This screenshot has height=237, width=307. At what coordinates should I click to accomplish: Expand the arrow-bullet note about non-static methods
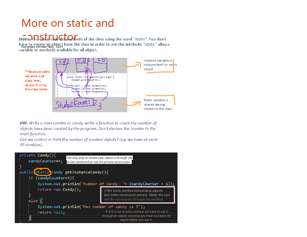[137, 215]
